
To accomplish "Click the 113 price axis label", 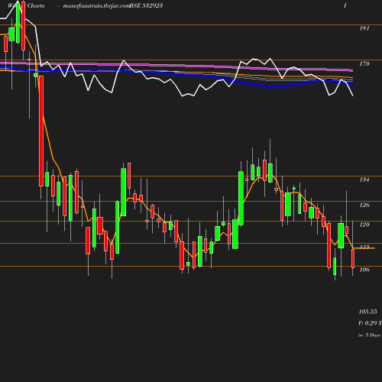I will [x=364, y=247].
